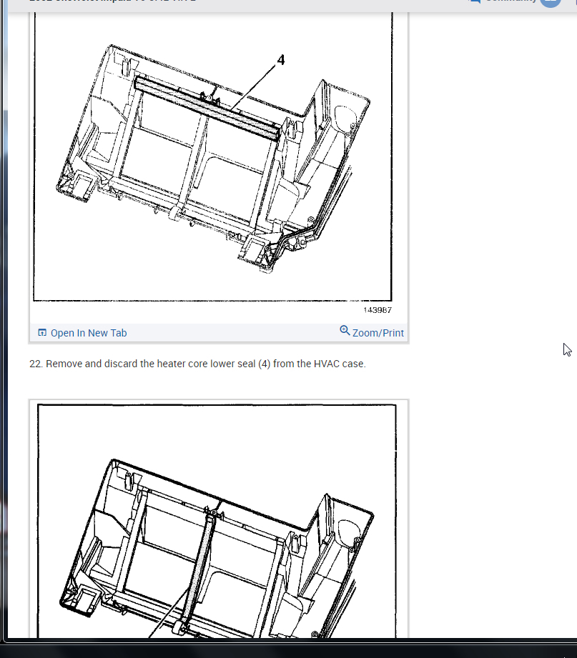
Task: Click the HVAC case diagram showing seal 4
Action: tap(212, 156)
